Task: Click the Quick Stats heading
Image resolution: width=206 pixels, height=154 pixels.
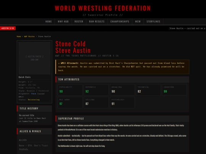Action: click(24, 77)
